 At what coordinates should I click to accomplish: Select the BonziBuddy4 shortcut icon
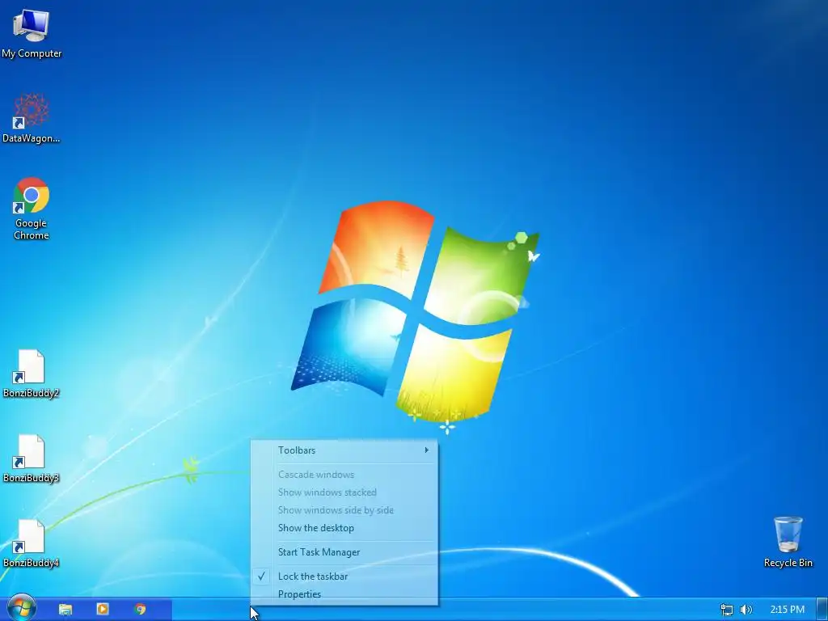click(32, 543)
